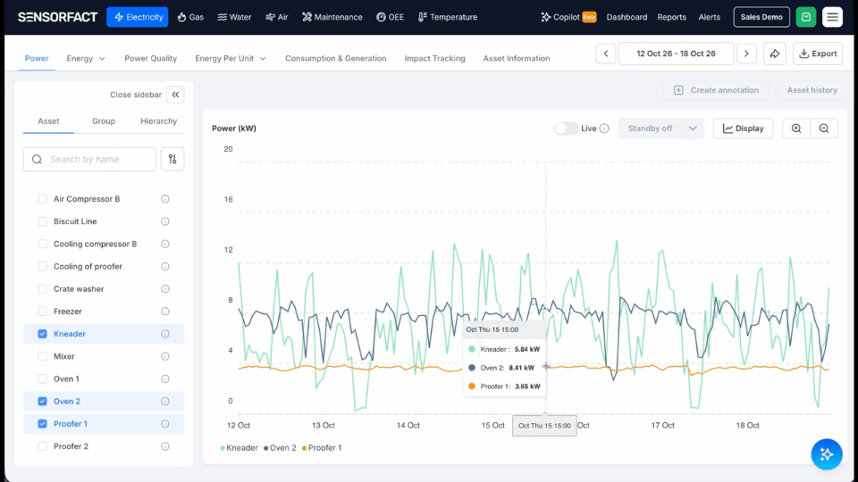Toggle the Live switch
The width and height of the screenshot is (858, 482).
click(566, 129)
